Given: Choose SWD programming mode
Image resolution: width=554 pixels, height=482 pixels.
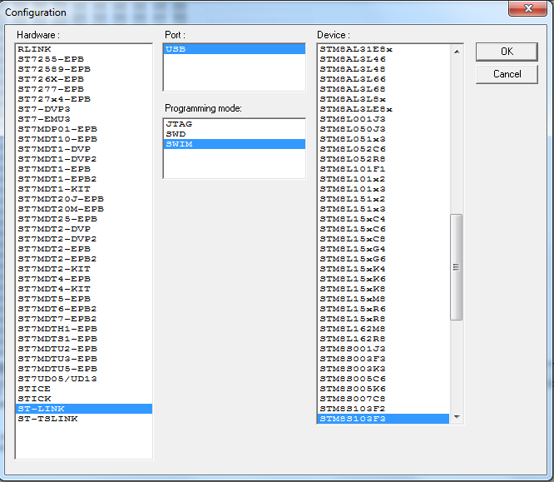Looking at the screenshot, I should (x=235, y=134).
